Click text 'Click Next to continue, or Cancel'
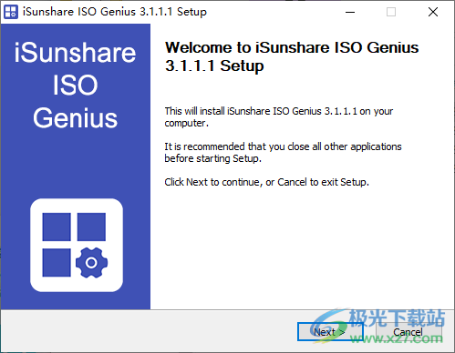 click(x=235, y=182)
